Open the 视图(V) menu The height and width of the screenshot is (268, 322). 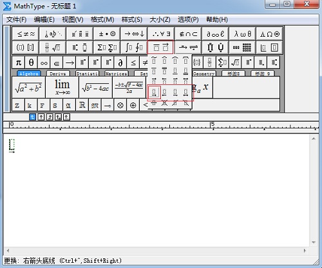coord(73,20)
